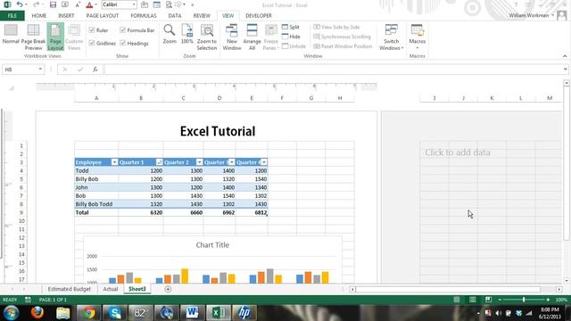Split the worksheet window
571x321 pixels.
pos(291,28)
